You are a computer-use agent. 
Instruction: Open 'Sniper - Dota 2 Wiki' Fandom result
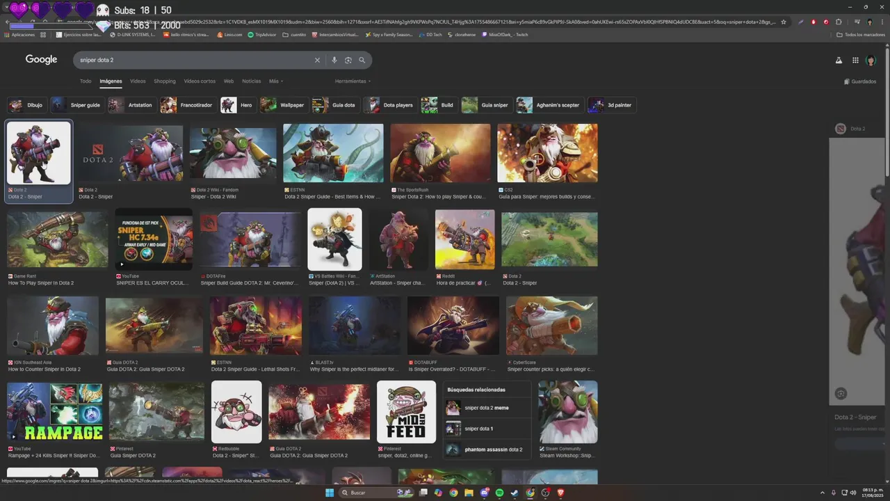(x=213, y=197)
